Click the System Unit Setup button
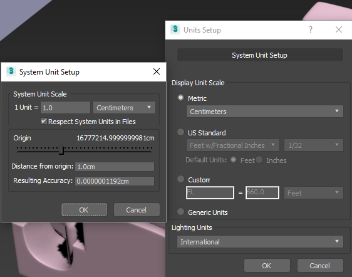Viewport: 352px width, 277px height. pyautogui.click(x=260, y=55)
